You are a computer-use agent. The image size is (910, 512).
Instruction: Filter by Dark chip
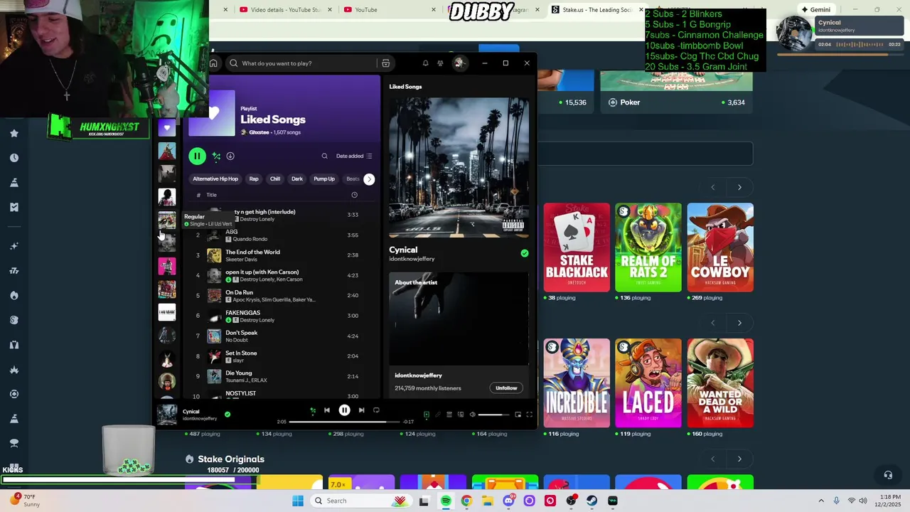tap(297, 179)
